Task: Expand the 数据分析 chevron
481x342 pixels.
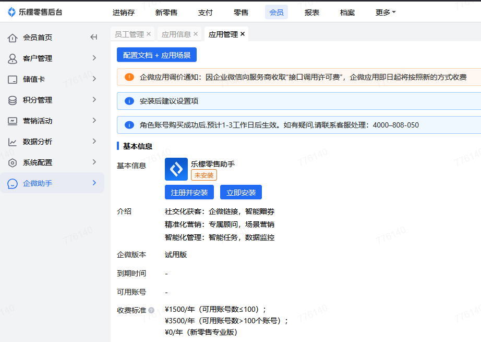Action: tap(94, 141)
